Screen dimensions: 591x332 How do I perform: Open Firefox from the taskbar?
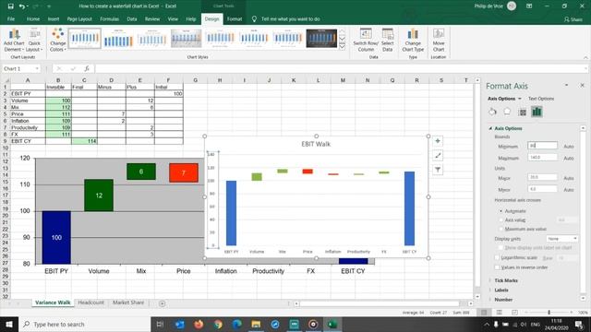[x=199, y=324]
